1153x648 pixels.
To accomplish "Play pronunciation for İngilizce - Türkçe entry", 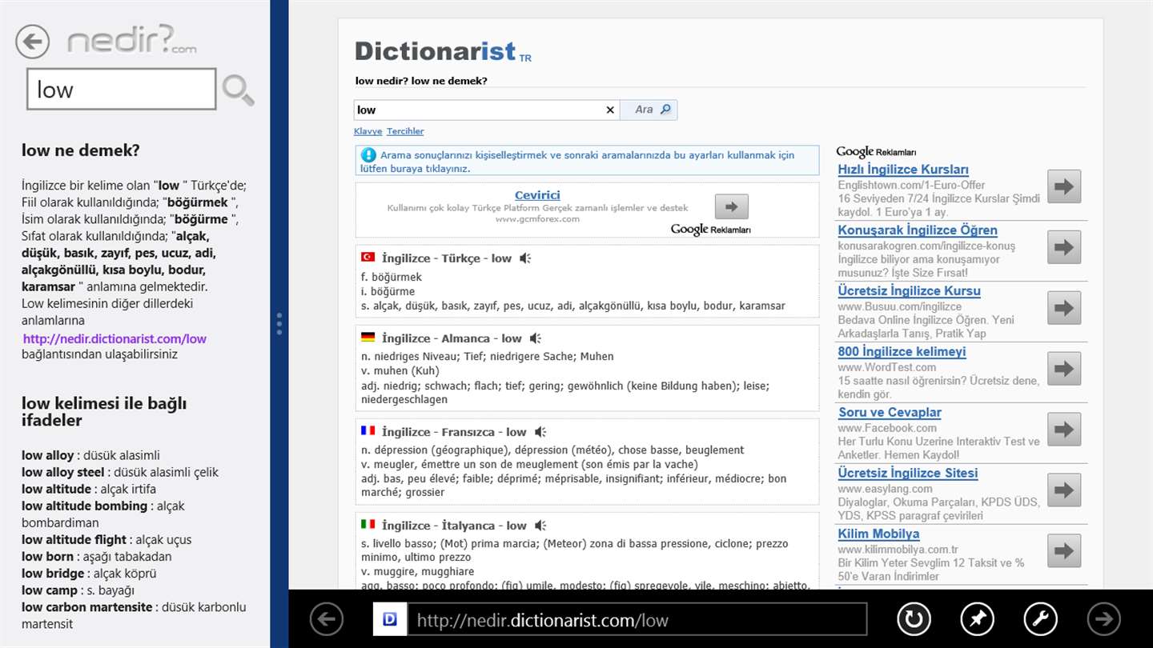I will (525, 258).
